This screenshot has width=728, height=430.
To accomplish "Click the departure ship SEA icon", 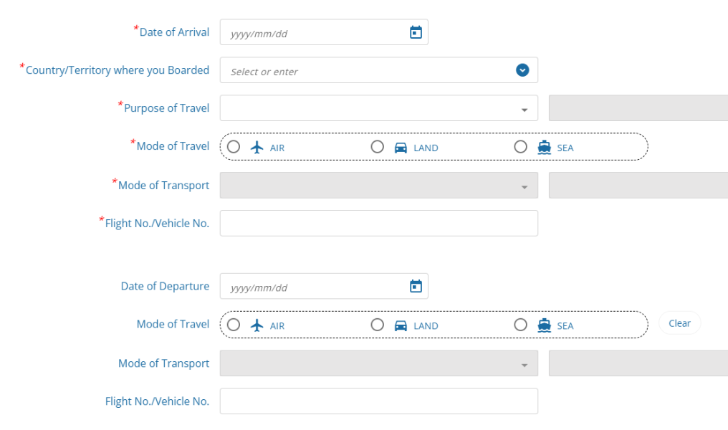I will click(544, 325).
